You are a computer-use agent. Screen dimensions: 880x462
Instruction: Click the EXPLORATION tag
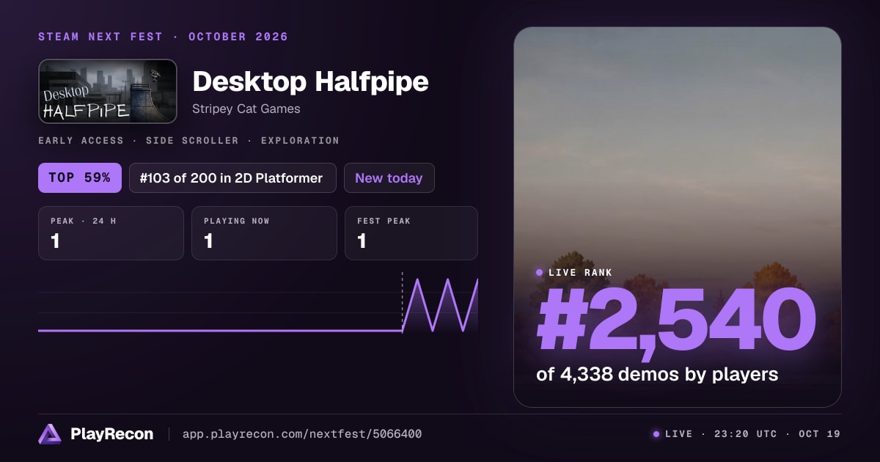300,140
